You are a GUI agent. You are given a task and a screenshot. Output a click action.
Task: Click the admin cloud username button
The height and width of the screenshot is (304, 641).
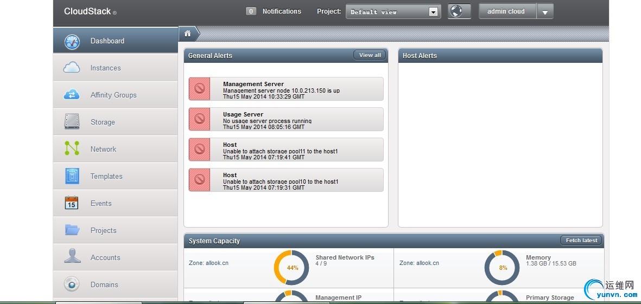[x=507, y=11]
